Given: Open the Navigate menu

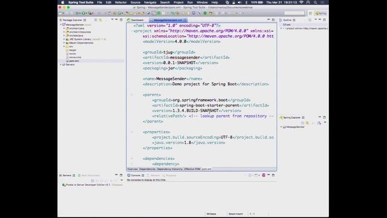Looking at the screenshot, I should [x=150, y=2].
